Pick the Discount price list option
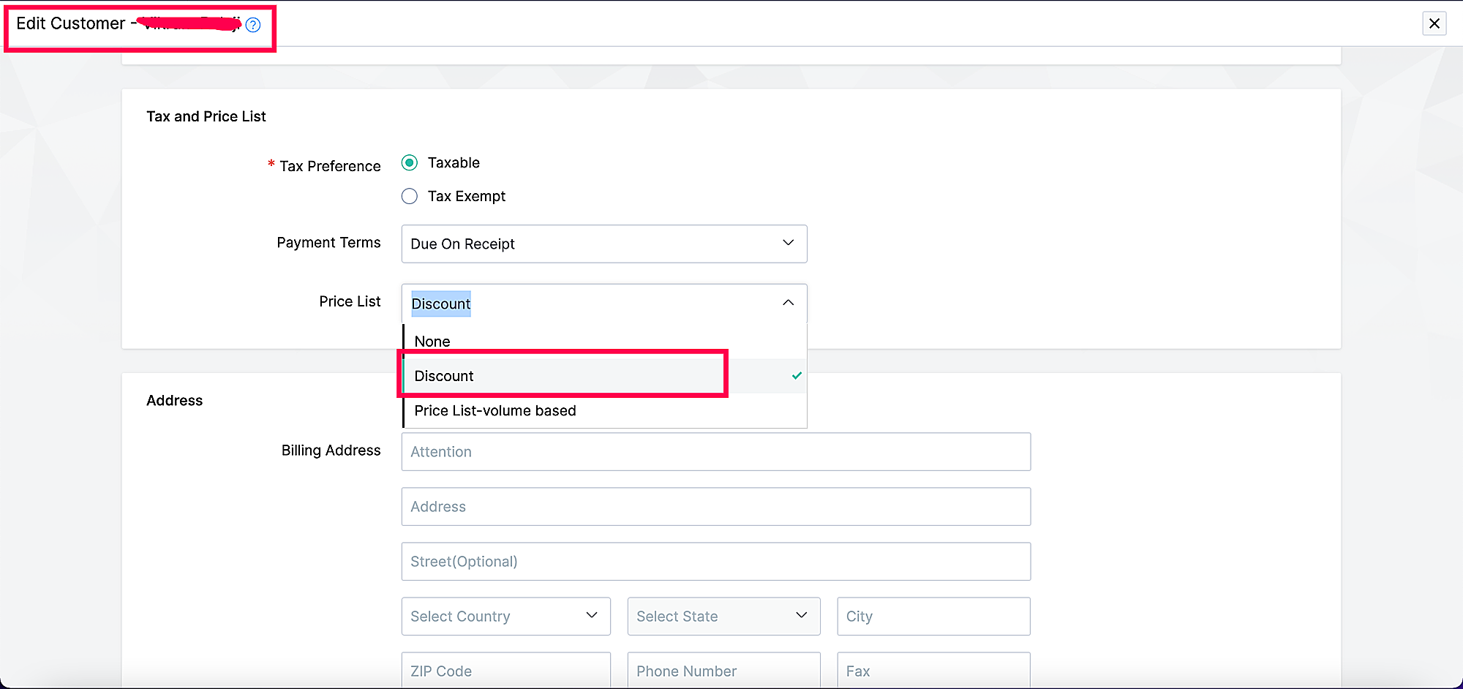Viewport: 1463px width, 689px height. click(x=444, y=376)
